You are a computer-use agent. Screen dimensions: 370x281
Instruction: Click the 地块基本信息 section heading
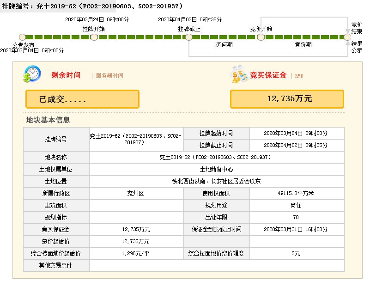click(48, 120)
